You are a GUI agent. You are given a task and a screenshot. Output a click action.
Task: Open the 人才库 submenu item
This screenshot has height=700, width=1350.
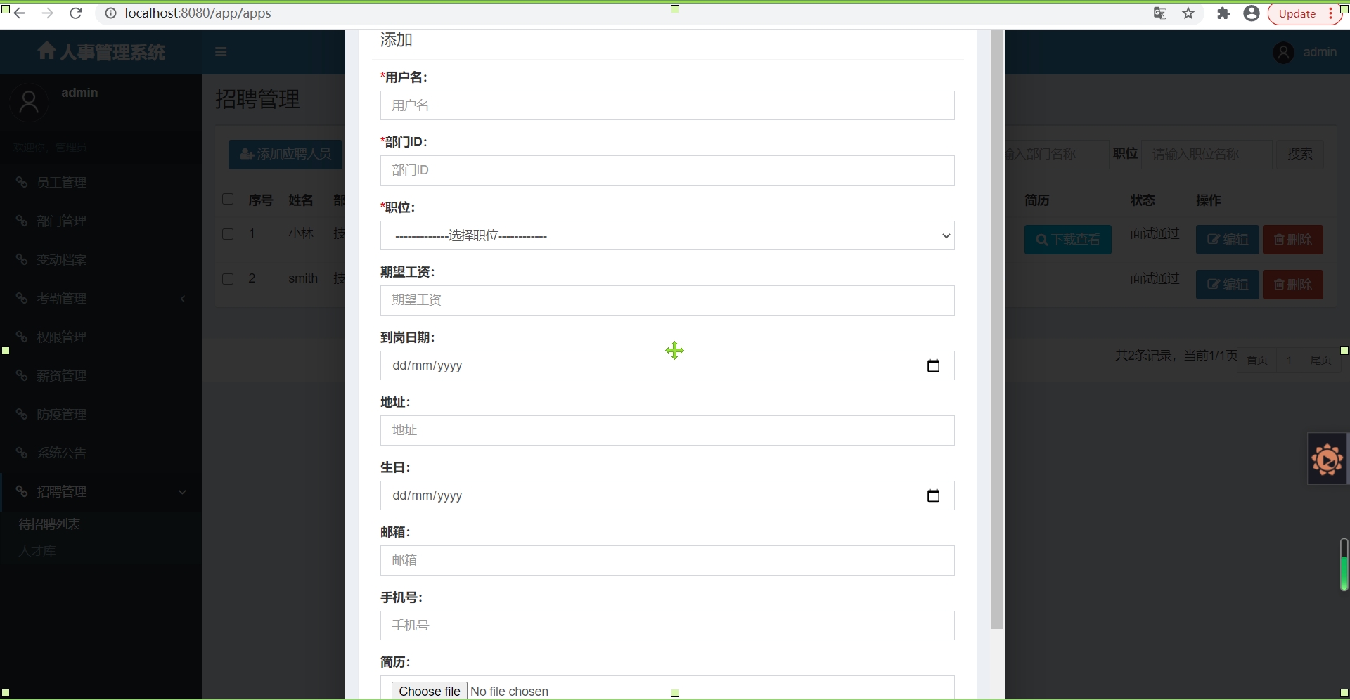[x=37, y=551]
